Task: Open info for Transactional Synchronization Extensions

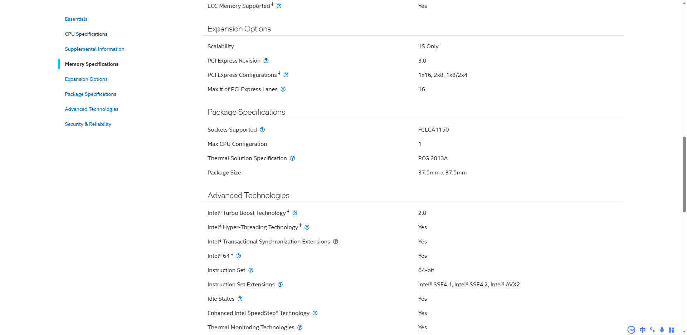Action: [x=335, y=242]
